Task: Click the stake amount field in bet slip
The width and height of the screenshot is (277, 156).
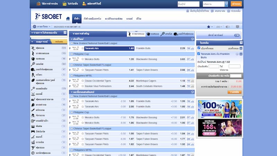Action: pos(214,66)
